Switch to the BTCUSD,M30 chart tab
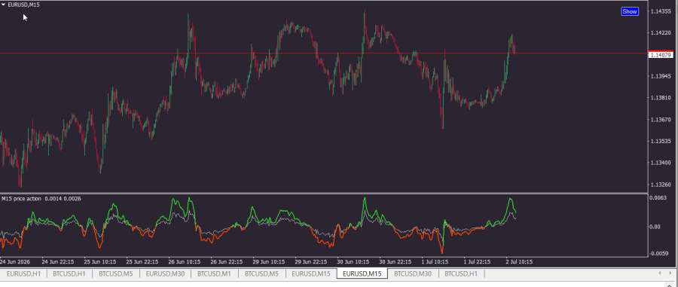This screenshot has height=287, width=678. [x=413, y=273]
